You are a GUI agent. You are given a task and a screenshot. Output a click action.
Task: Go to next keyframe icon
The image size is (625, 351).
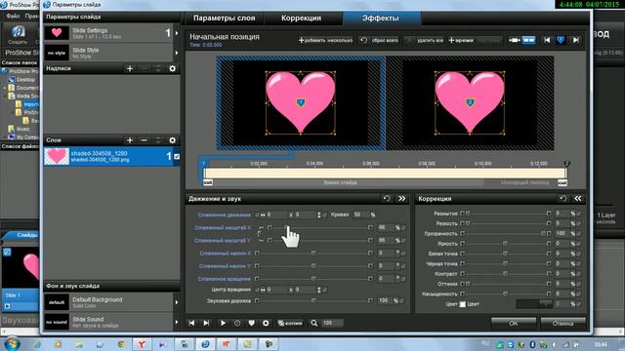click(575, 40)
